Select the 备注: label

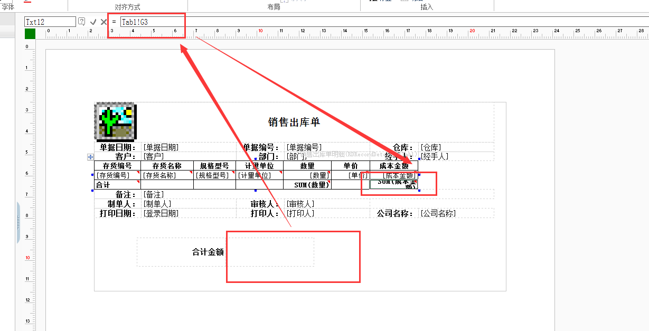click(127, 194)
